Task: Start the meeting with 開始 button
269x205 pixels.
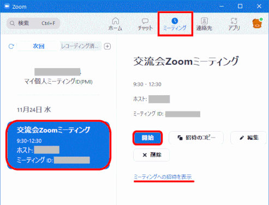Action: click(x=148, y=138)
